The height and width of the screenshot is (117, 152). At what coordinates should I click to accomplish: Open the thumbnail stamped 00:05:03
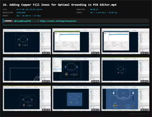[x=125, y=70]
